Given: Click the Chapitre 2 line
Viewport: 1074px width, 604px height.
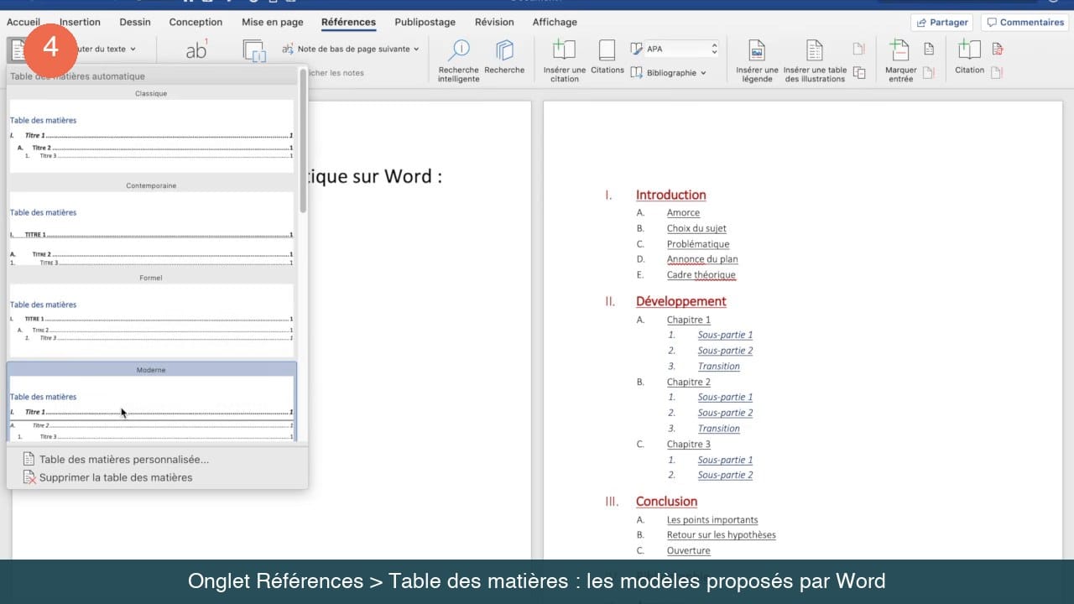Looking at the screenshot, I should 689,382.
